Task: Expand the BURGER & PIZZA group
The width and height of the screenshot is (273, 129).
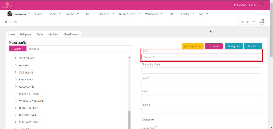Action: point(16,108)
